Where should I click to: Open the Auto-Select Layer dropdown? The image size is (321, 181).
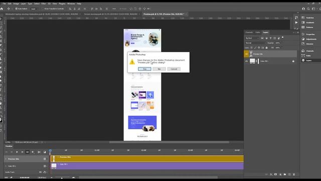click(35, 9)
